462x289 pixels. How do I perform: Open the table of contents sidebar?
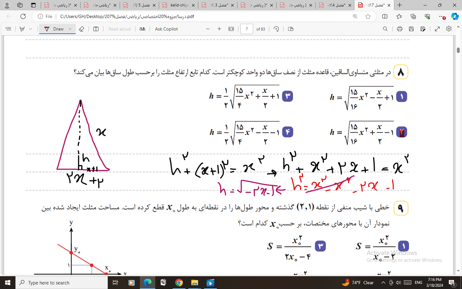tap(8, 29)
